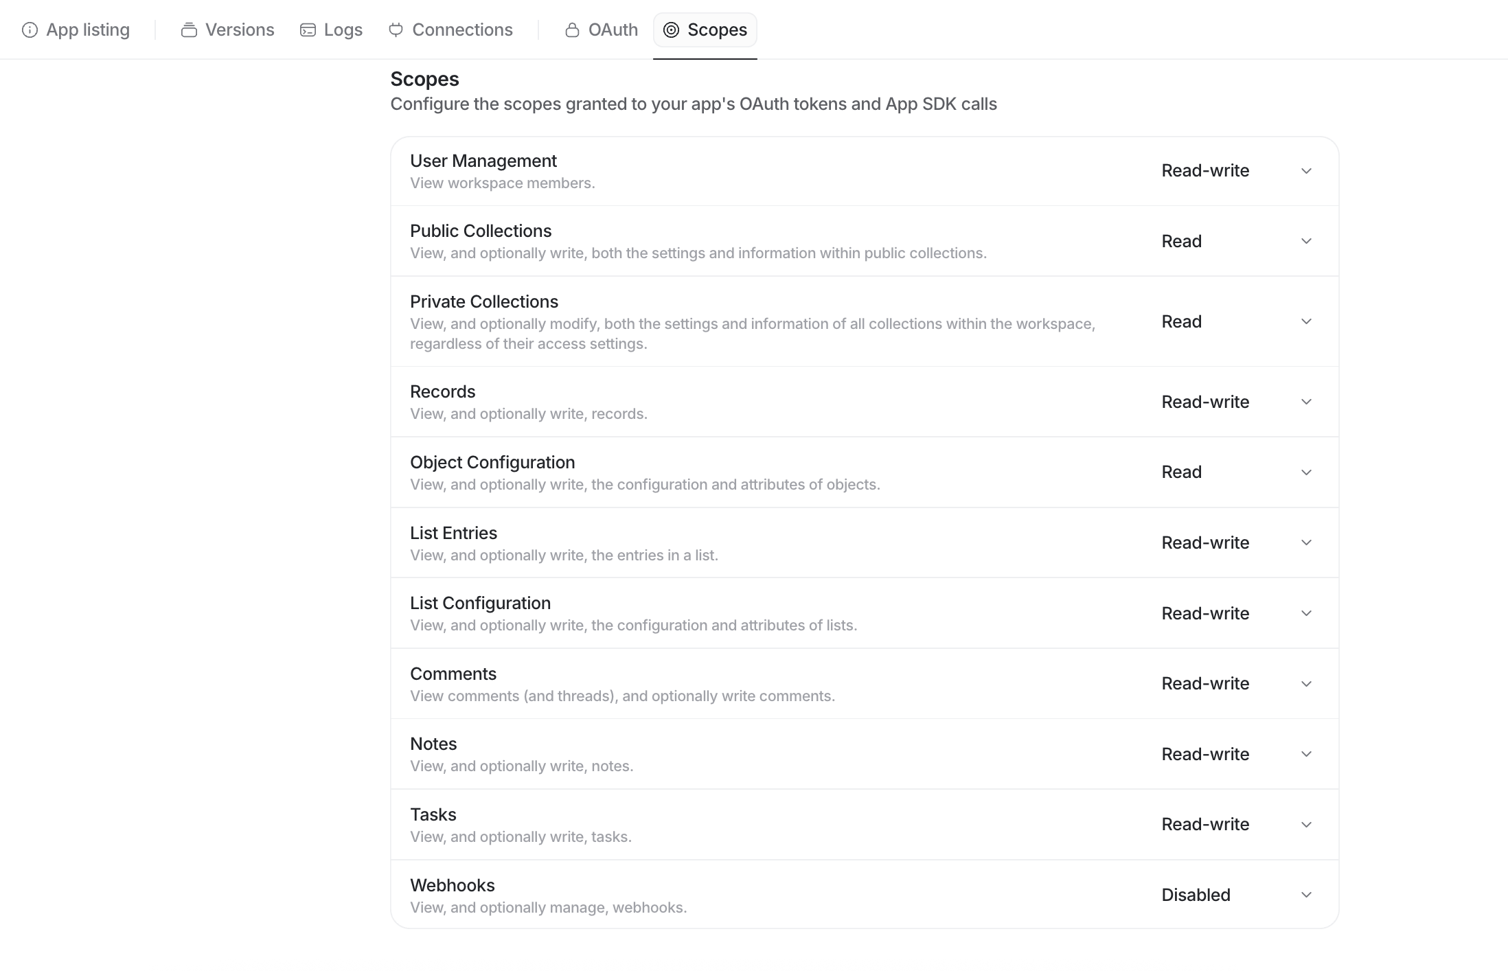Open Public Collections scope dropdown

[x=1237, y=241]
